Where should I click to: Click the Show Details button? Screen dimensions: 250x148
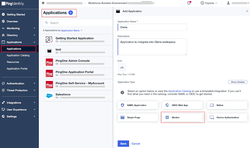238,82
